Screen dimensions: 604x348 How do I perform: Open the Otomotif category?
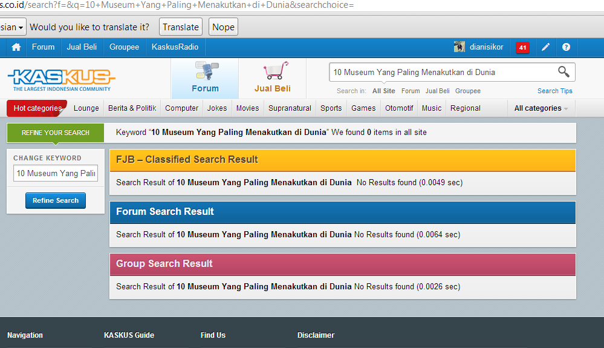(x=399, y=108)
